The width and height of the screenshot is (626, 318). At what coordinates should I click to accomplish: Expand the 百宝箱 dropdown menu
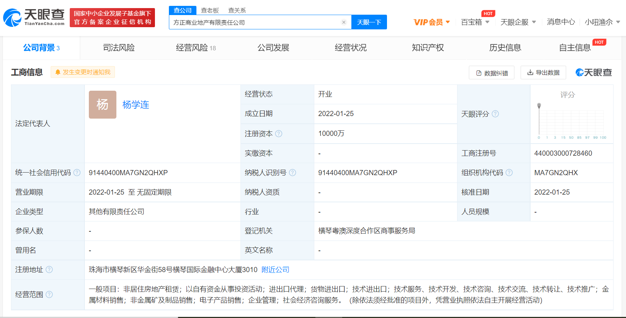pyautogui.click(x=475, y=22)
